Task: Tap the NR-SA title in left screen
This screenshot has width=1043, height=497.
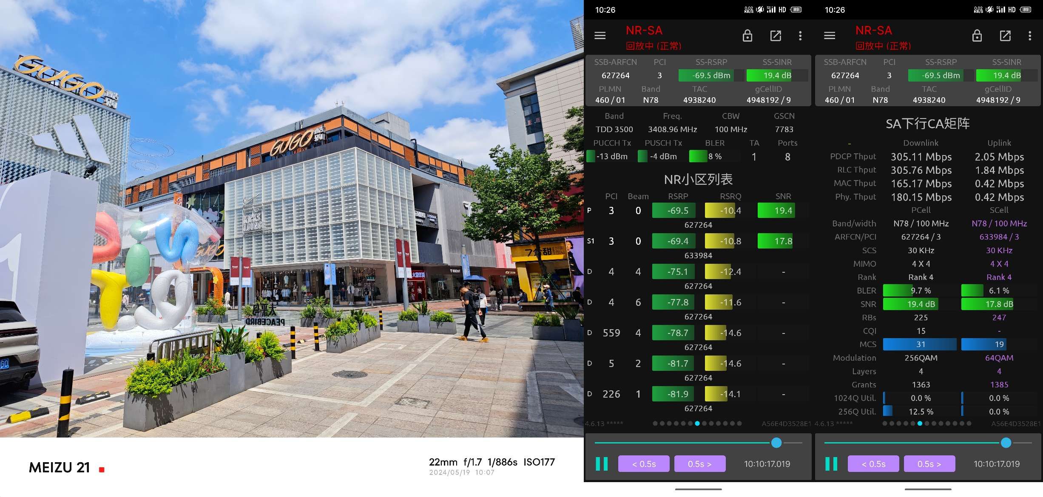Action: [x=644, y=31]
